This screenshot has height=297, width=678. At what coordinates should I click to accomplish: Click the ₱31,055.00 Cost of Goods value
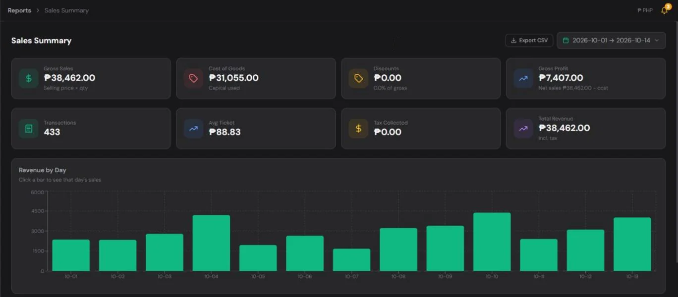click(233, 78)
